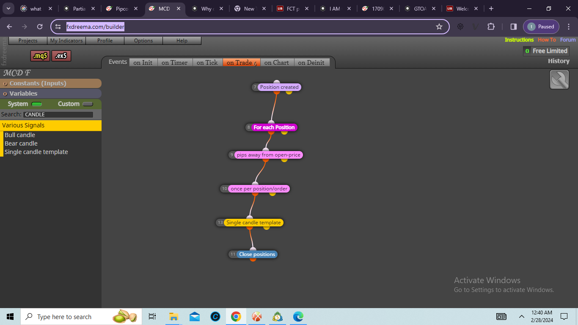View site information icon in address bar
Image resolution: width=578 pixels, height=325 pixels.
[x=58, y=27]
